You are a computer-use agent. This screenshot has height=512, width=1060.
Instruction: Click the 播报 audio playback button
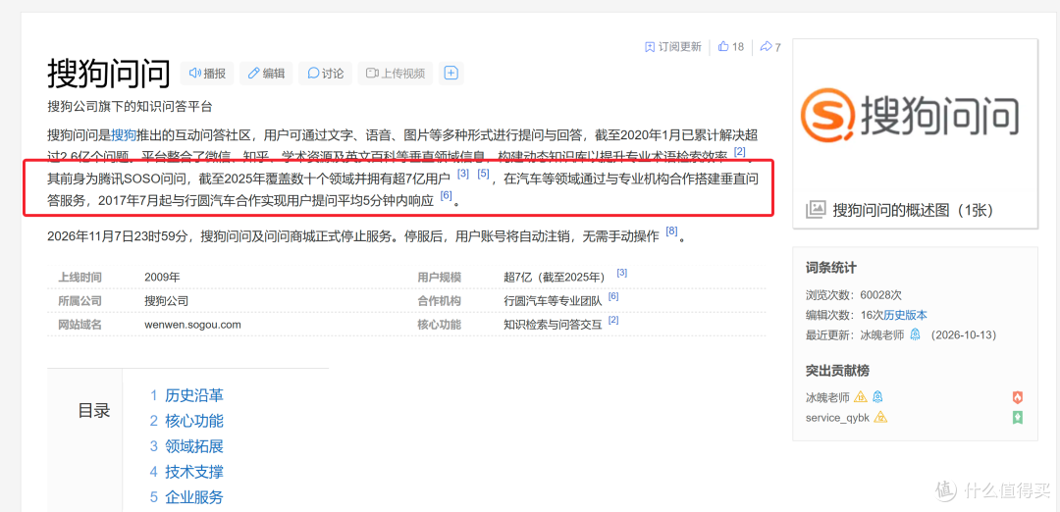pos(207,74)
